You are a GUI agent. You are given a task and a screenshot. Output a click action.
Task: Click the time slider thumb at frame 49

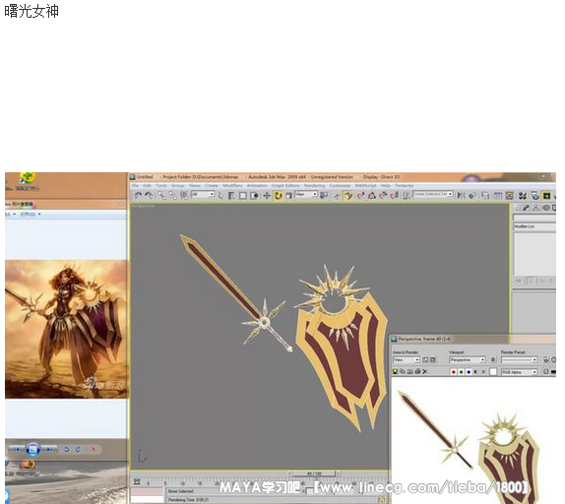pos(314,473)
